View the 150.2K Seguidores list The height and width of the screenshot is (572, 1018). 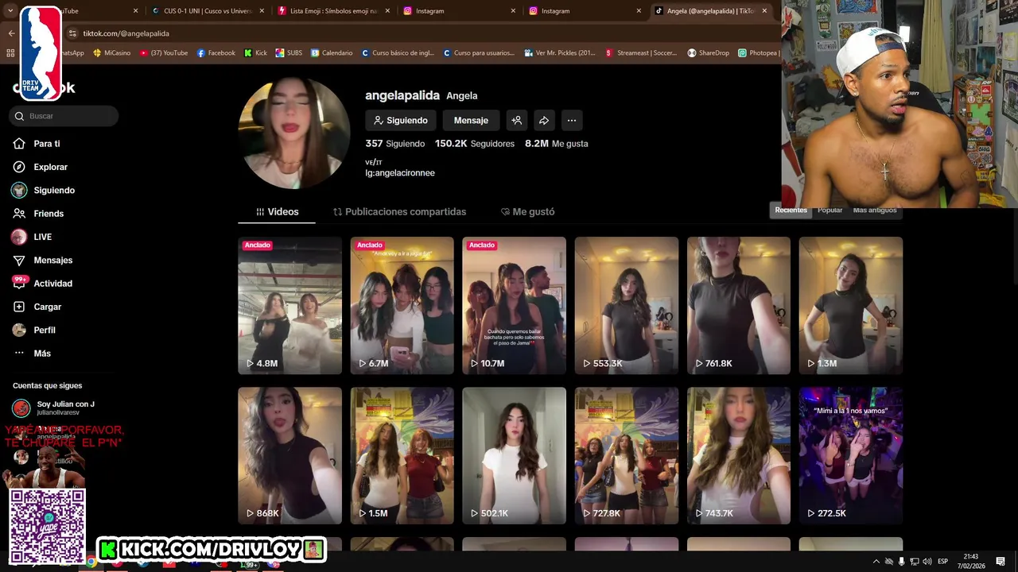(x=475, y=144)
